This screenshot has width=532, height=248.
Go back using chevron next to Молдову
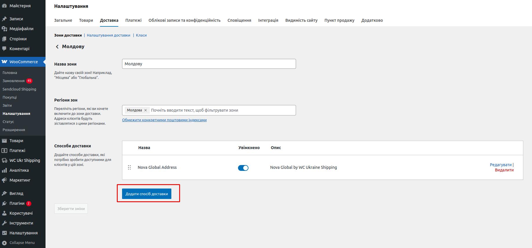coord(57,47)
